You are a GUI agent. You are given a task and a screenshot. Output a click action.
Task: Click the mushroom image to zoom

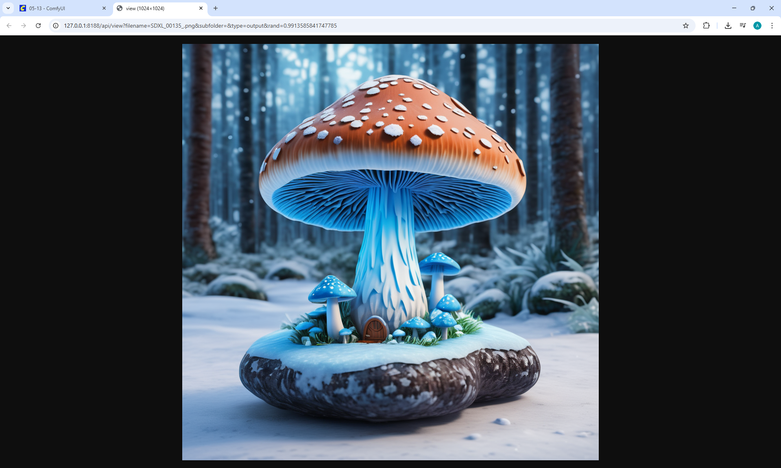(x=390, y=252)
